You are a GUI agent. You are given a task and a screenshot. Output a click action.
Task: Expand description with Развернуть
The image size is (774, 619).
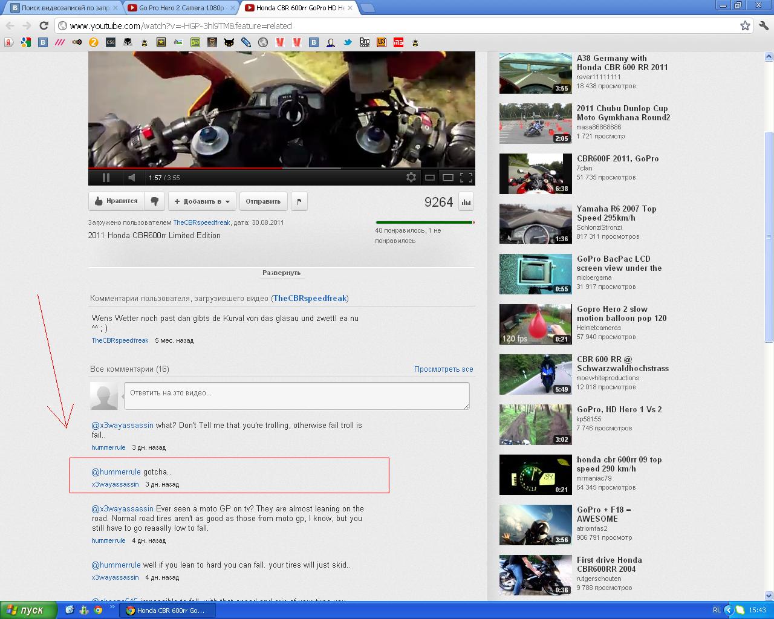282,273
